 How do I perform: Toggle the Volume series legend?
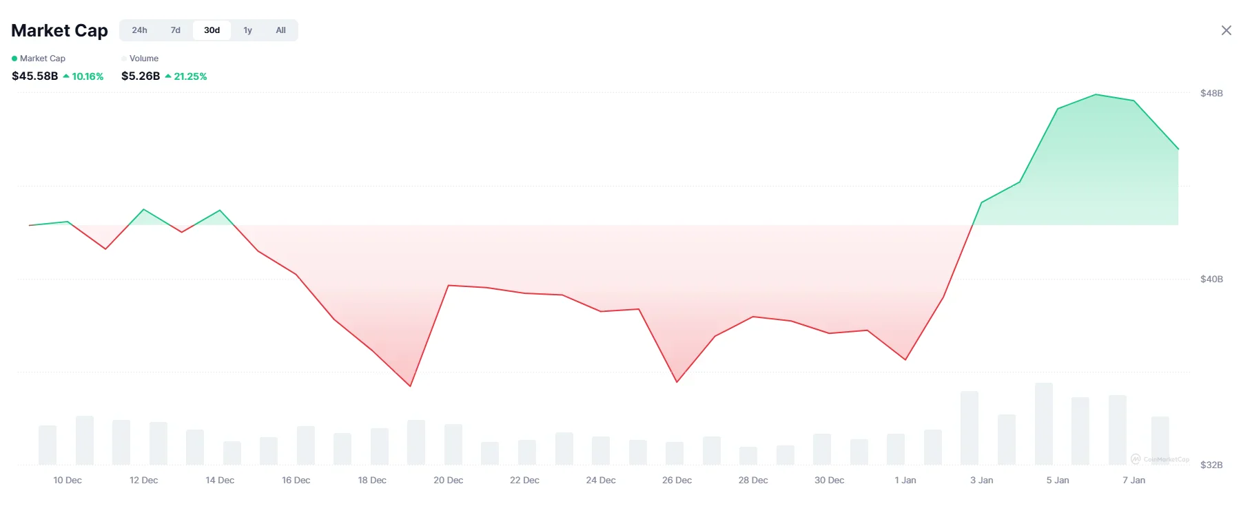click(143, 59)
